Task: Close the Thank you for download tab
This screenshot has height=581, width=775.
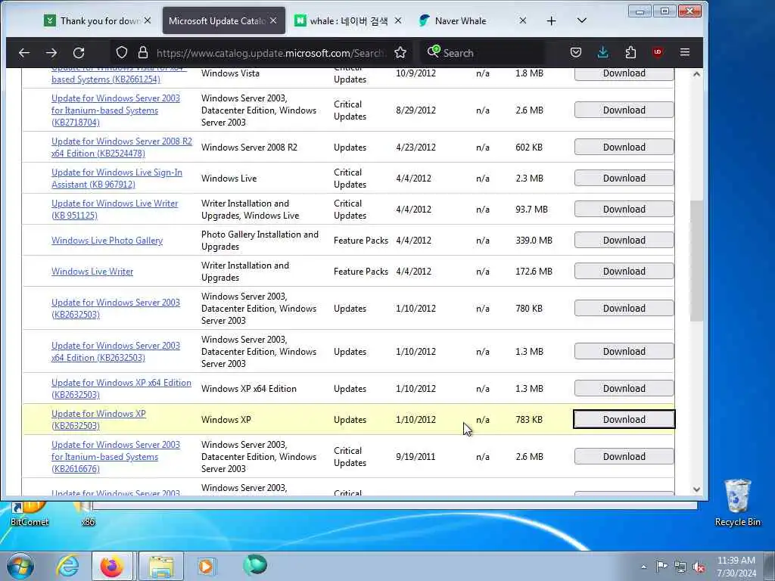Action: pos(148,20)
